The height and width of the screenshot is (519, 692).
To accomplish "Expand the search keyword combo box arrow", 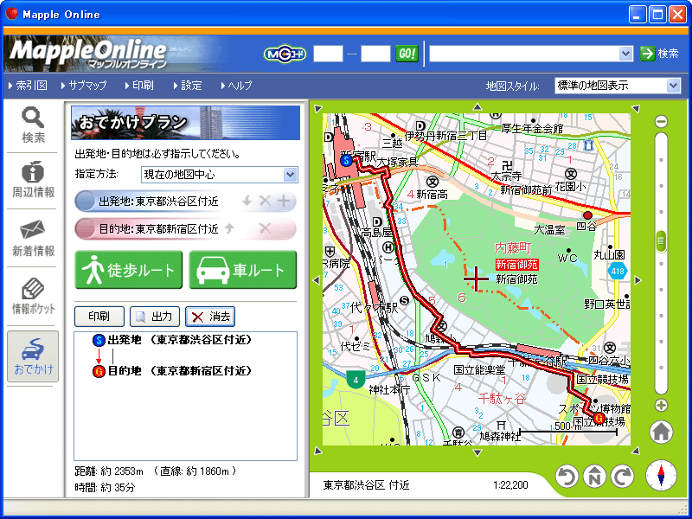I will tap(625, 54).
